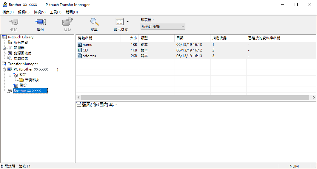Click the 傳輸 transfer toolbar icon
This screenshot has height=169, width=317.
click(x=14, y=22)
